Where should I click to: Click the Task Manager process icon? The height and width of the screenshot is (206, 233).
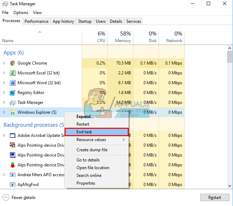click(x=13, y=102)
